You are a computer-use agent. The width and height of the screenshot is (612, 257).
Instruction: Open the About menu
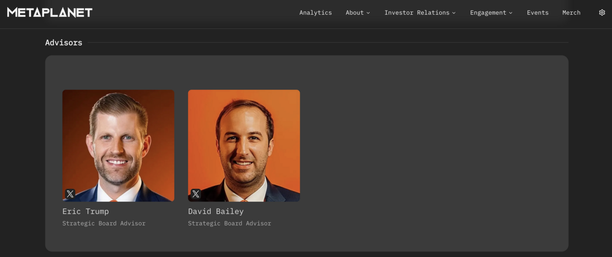358,13
